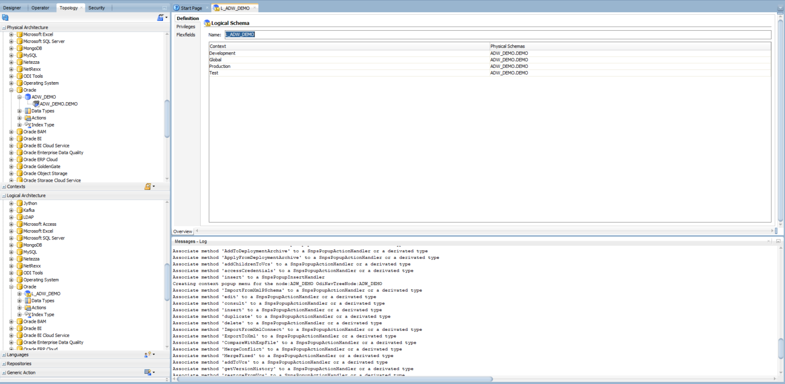The image size is (785, 384).
Task: Click the Index Type icon under Logical Architecture
Action: [28, 315]
